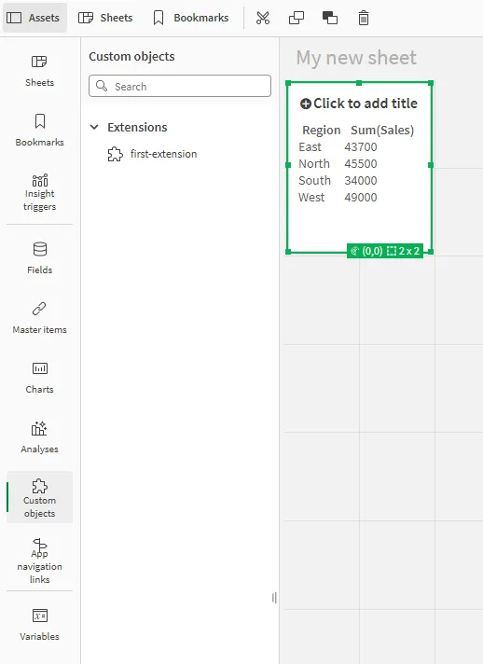Click the 'My new sheet' title

tap(356, 58)
